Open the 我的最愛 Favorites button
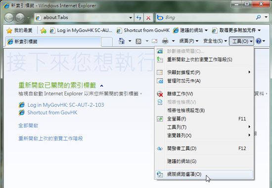Image resolution: width=272 pixels, height=188 pixels. (x=19, y=31)
